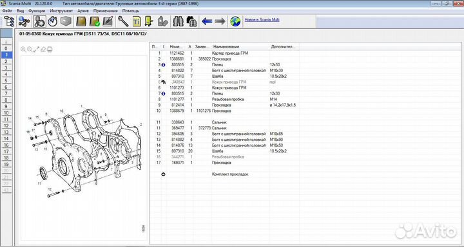Click the globe web icon
This screenshot has height=247, width=464.
(235, 21)
